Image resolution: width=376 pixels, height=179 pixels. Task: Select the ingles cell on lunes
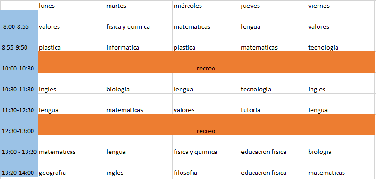click(x=71, y=83)
